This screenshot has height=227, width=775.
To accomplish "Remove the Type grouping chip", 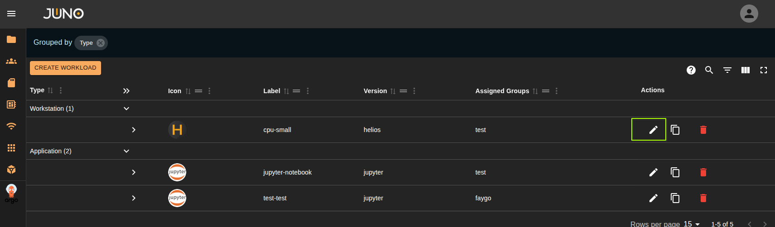I will (101, 43).
